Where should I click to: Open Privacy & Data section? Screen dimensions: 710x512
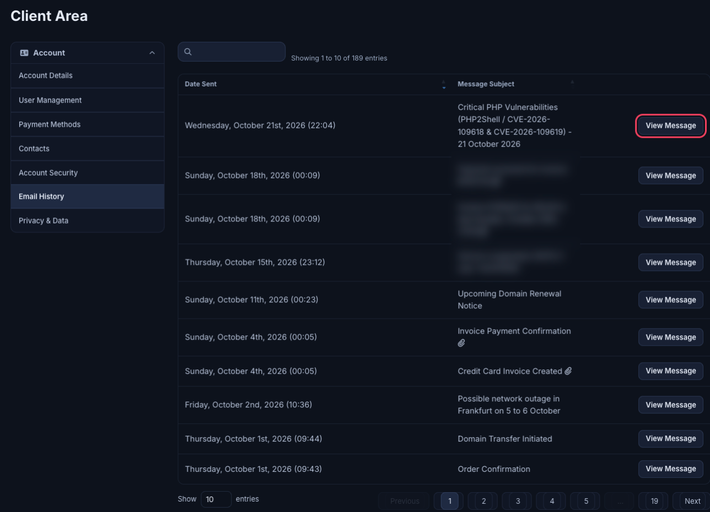pos(88,221)
